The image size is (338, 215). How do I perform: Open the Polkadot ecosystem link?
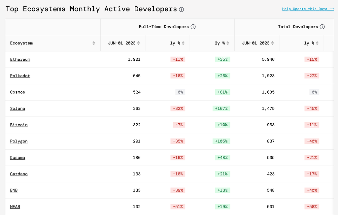click(20, 76)
